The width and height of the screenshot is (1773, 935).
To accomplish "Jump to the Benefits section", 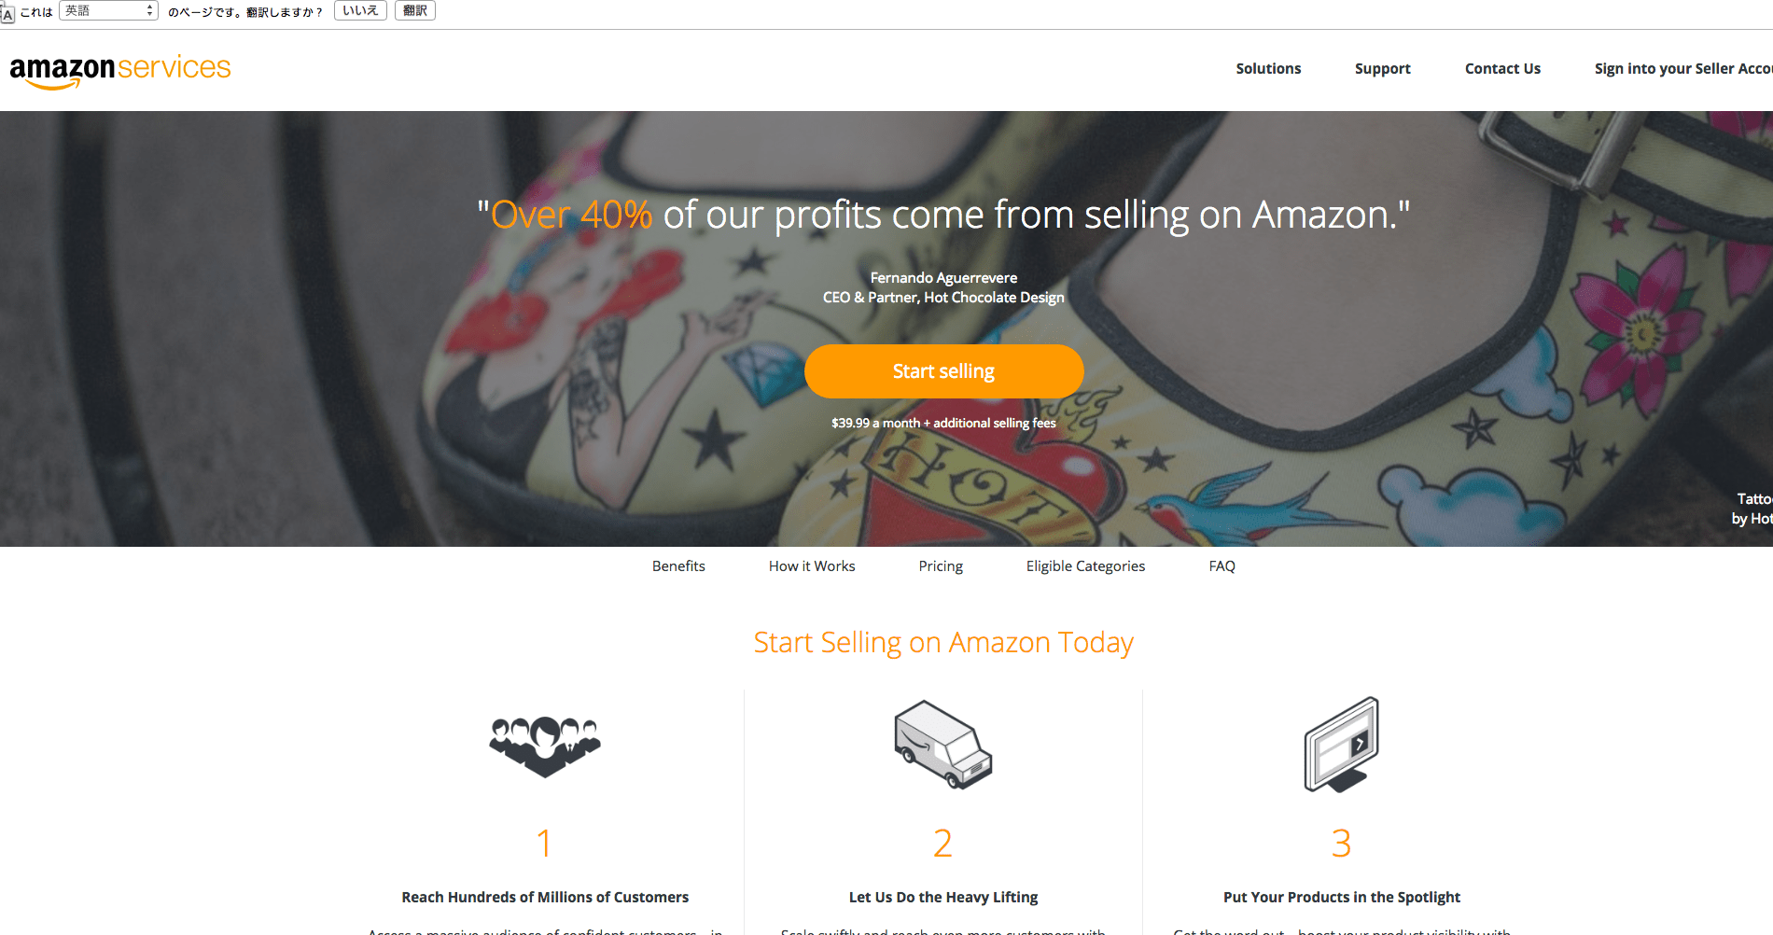I will tap(678, 566).
